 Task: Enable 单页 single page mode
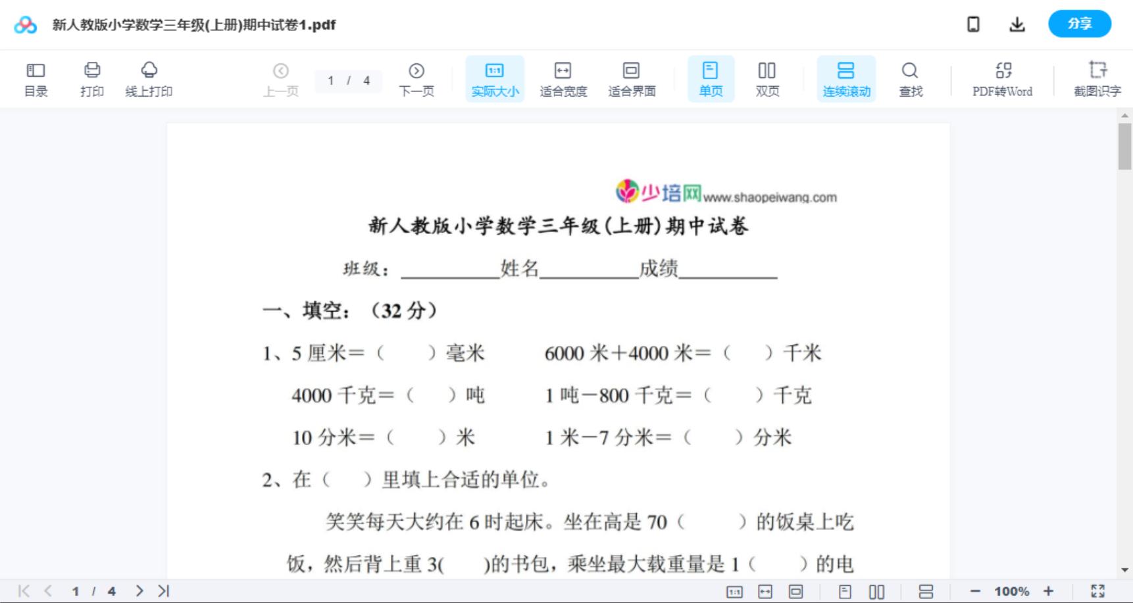(711, 78)
